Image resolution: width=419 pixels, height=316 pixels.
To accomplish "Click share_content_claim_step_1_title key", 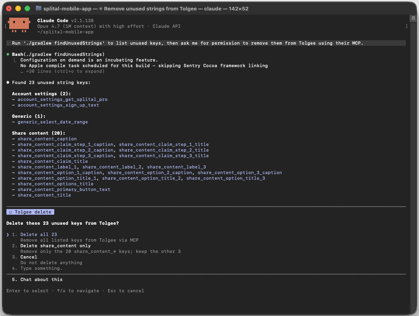I will coord(164,144).
